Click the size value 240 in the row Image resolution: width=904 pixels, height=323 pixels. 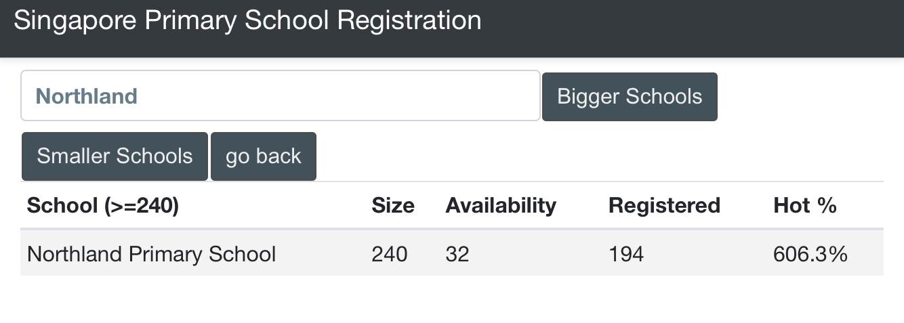390,254
